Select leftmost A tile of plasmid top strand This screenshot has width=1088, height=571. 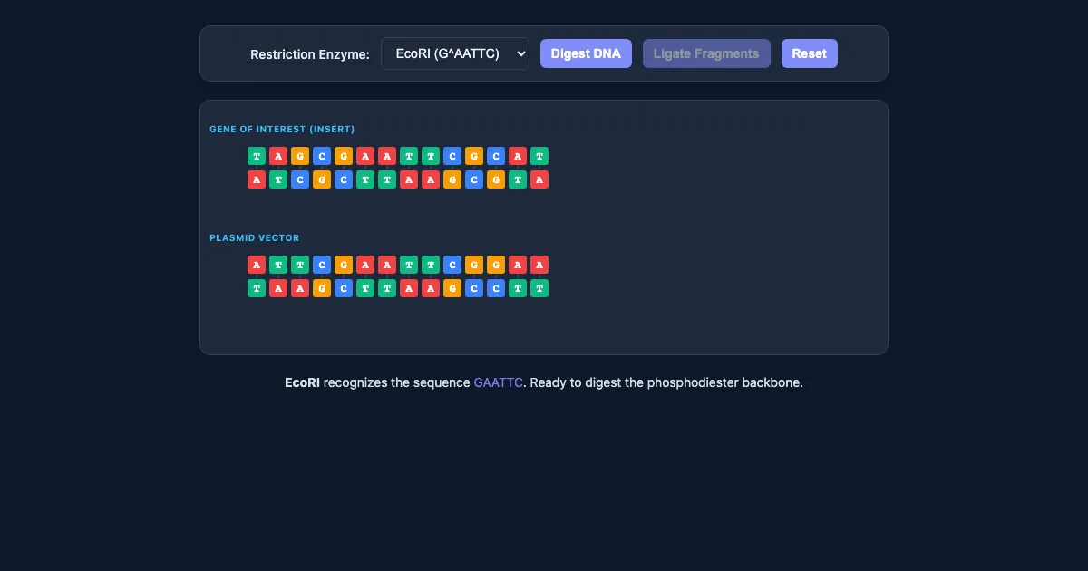pos(257,265)
